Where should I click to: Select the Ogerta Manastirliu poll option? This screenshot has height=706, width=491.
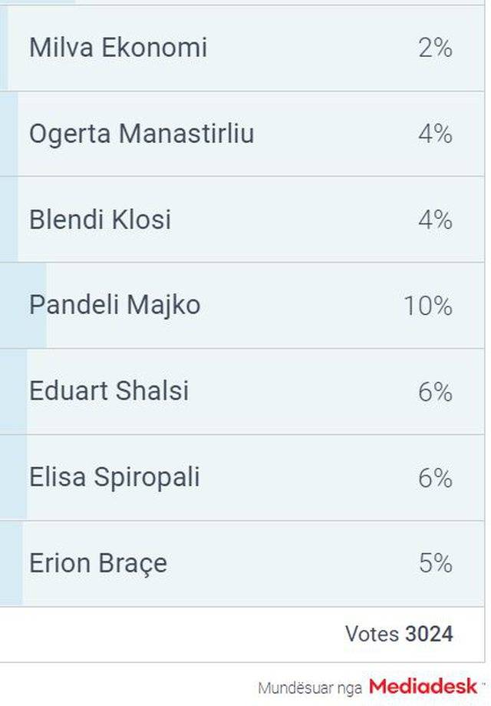(x=242, y=134)
